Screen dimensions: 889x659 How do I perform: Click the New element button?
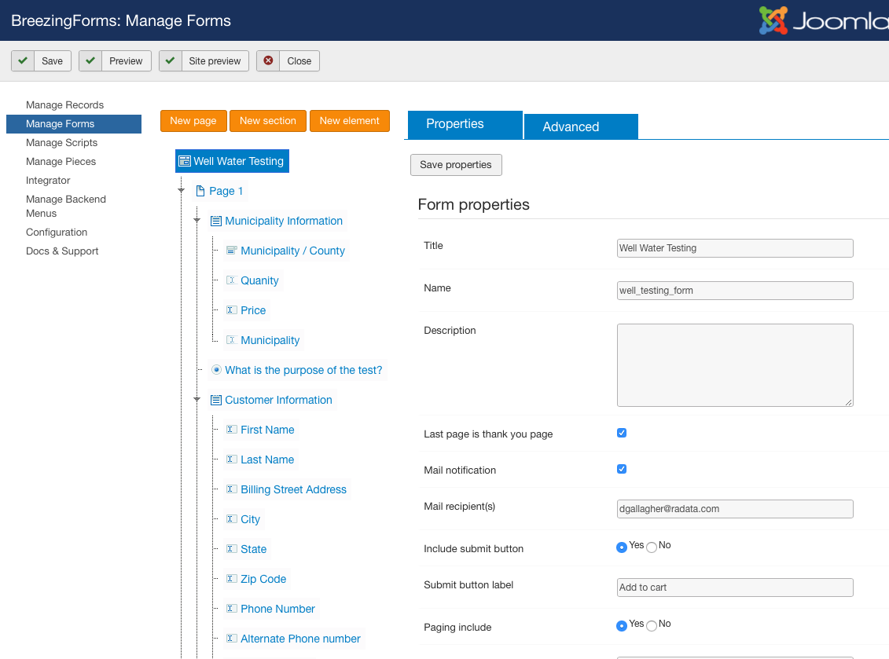[349, 121]
